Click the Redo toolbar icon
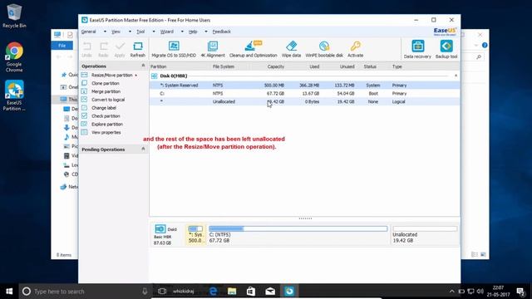Screen dimensions: 532x299 point(103,49)
